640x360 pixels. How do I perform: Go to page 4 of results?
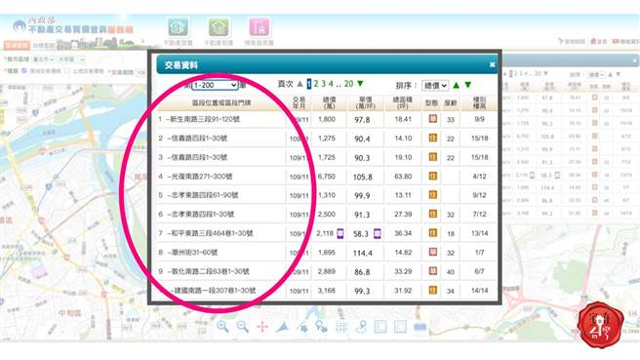331,84
